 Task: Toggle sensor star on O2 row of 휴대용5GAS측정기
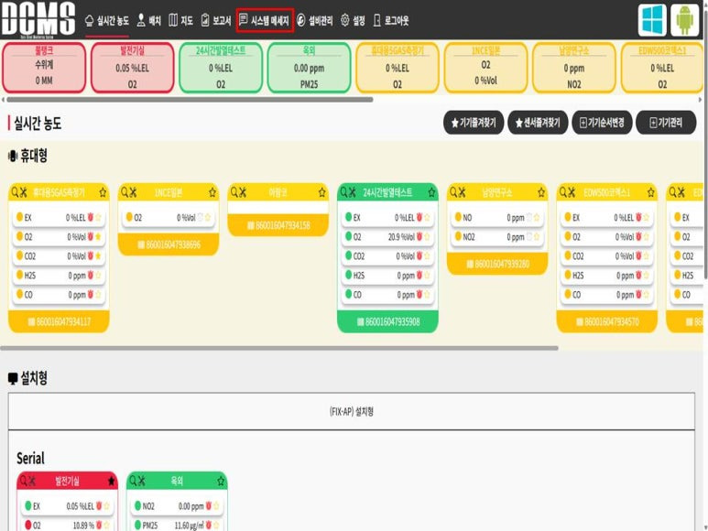pyautogui.click(x=98, y=237)
